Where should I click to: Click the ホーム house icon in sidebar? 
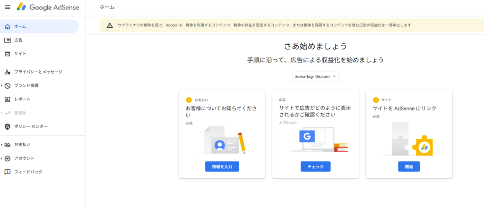tap(8, 26)
